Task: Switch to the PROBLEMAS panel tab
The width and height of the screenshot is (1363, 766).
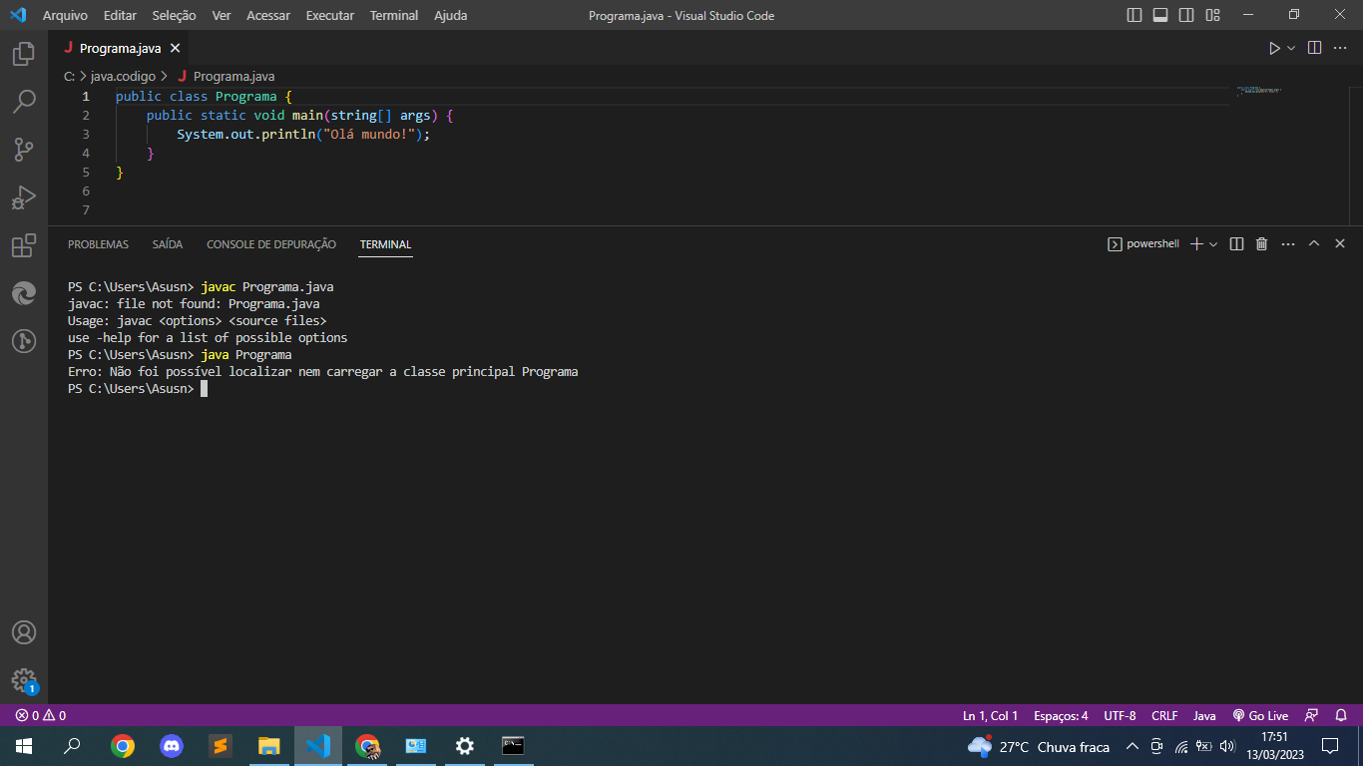Action: pos(98,244)
